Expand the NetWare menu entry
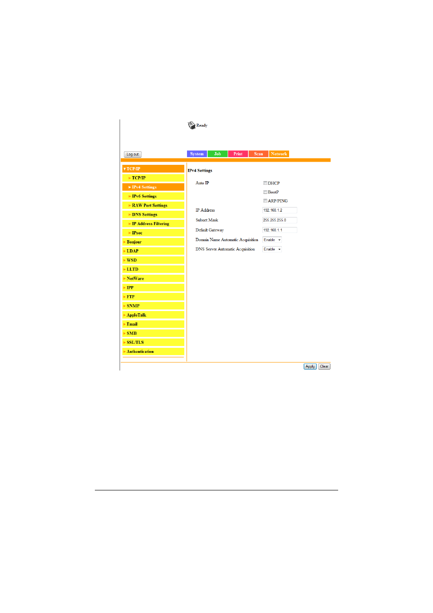Viewport: 433px width, 613px height. 153,278
